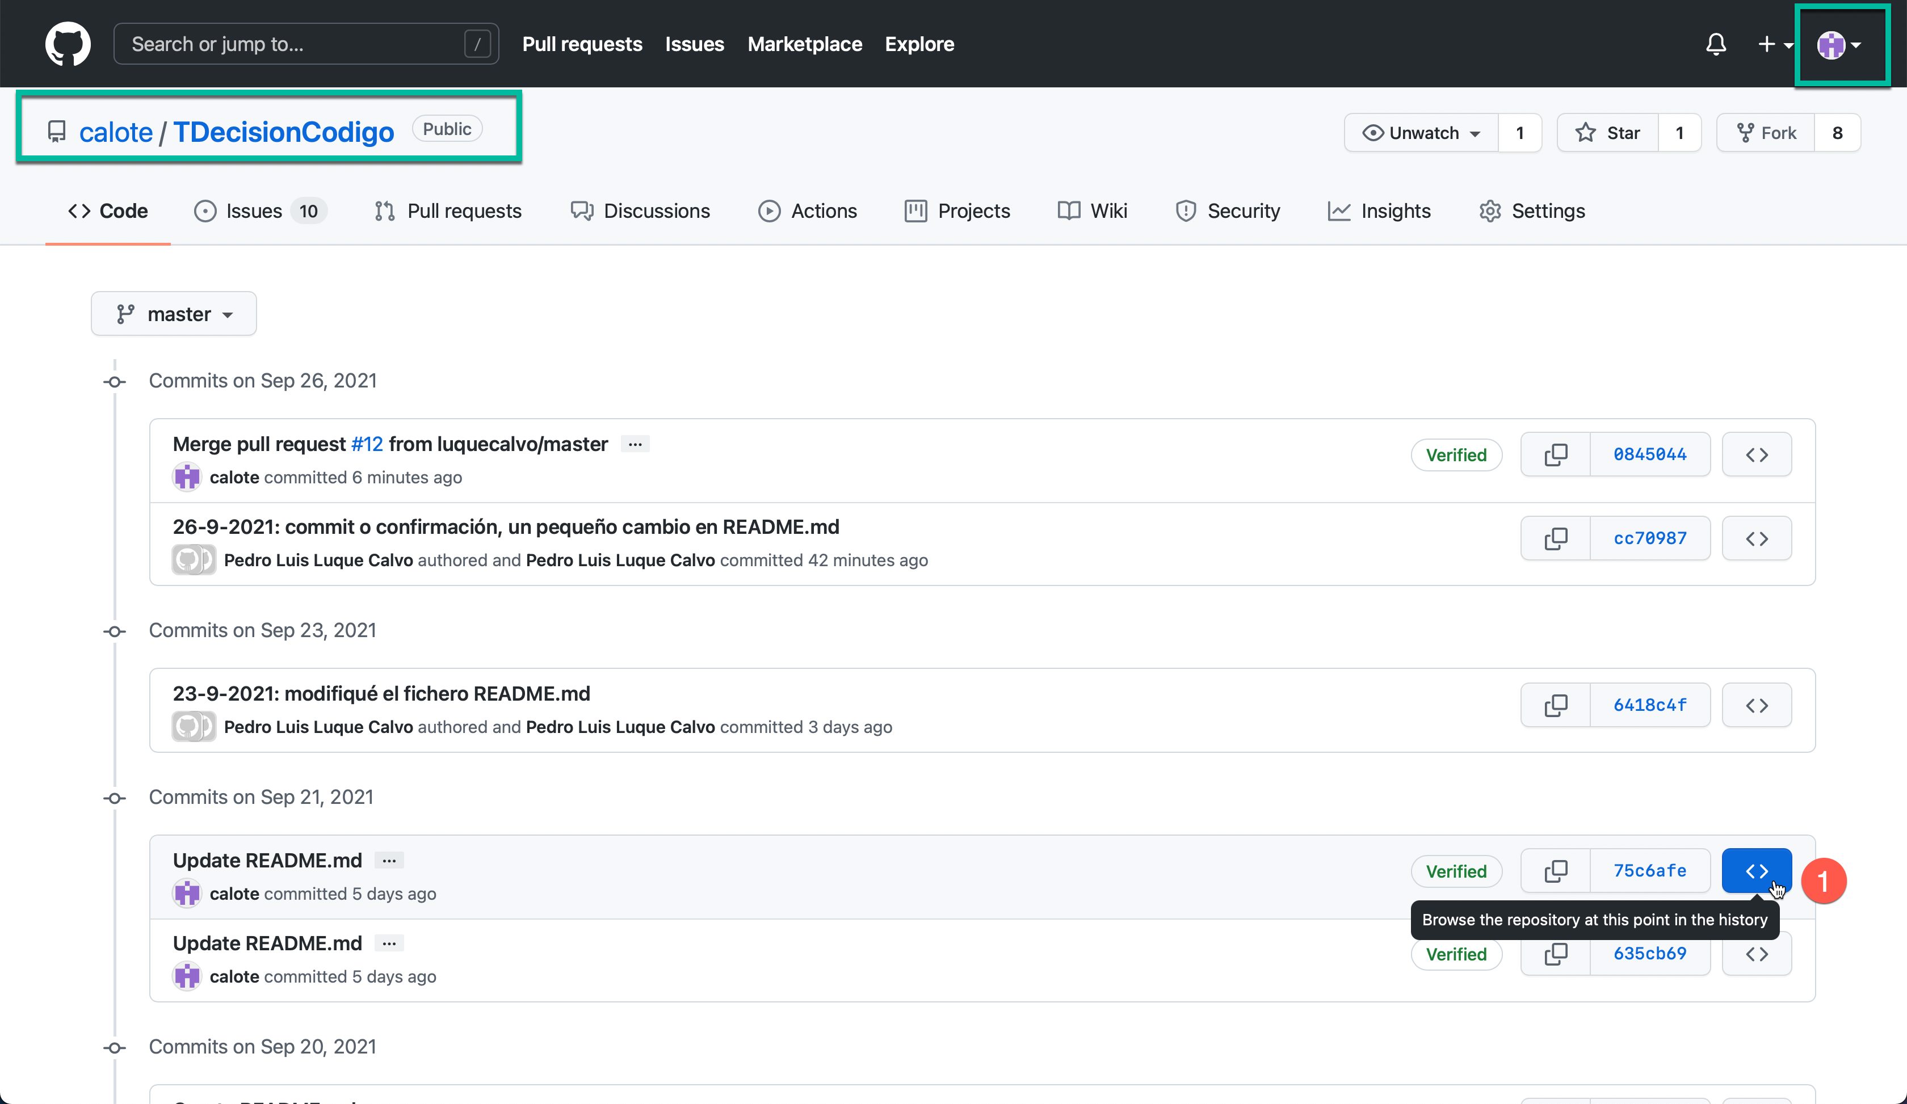
Task: Browse repository at commit 75c6afe
Action: [x=1757, y=871]
